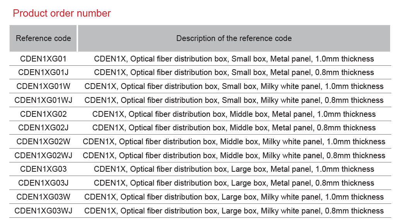
Task: Click the Small box, Metal panel, 1.0mm description
Action: tap(234, 59)
